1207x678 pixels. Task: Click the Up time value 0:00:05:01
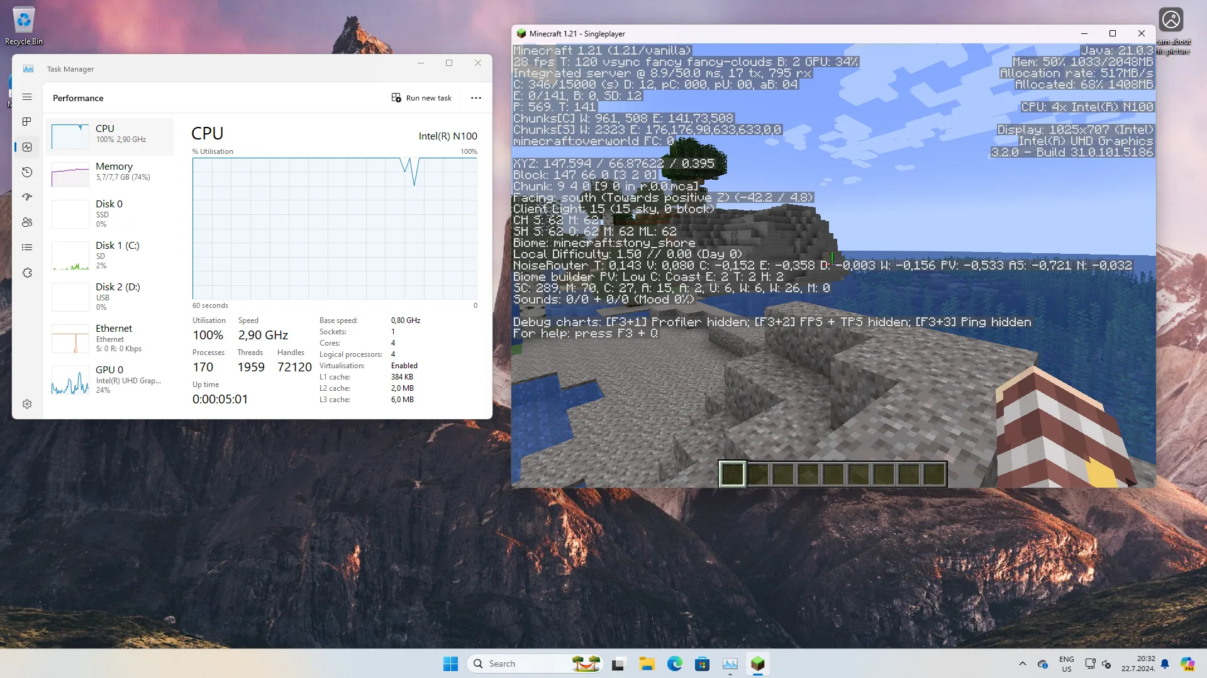pos(220,399)
